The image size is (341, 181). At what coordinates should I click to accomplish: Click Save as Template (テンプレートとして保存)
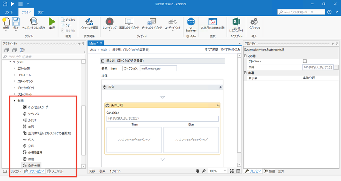34,23
